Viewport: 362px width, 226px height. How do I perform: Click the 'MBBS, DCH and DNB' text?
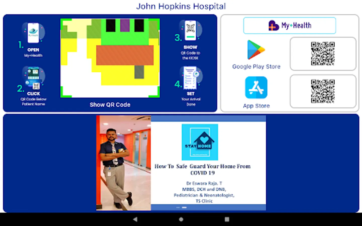(x=204, y=189)
